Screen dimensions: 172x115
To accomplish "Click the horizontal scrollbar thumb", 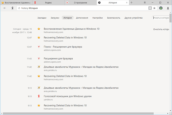I will 78,113.
